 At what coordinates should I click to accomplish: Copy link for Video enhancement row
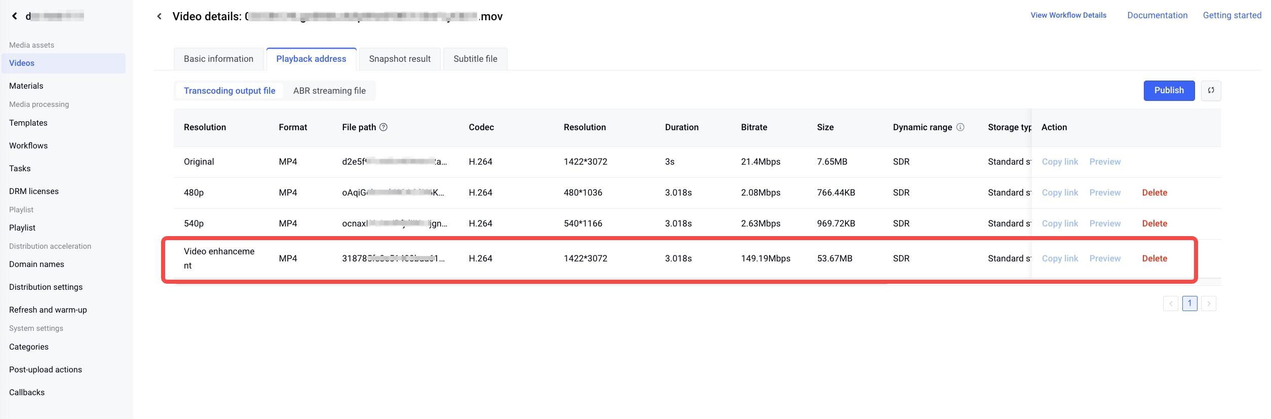click(x=1060, y=258)
